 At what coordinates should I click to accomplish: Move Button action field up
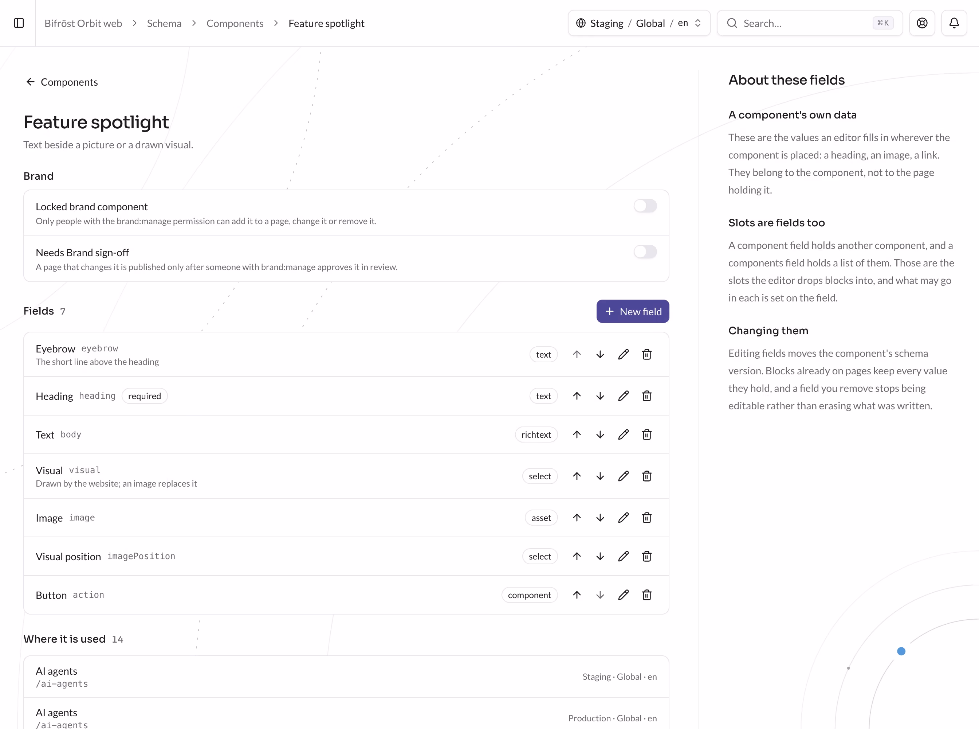tap(577, 595)
